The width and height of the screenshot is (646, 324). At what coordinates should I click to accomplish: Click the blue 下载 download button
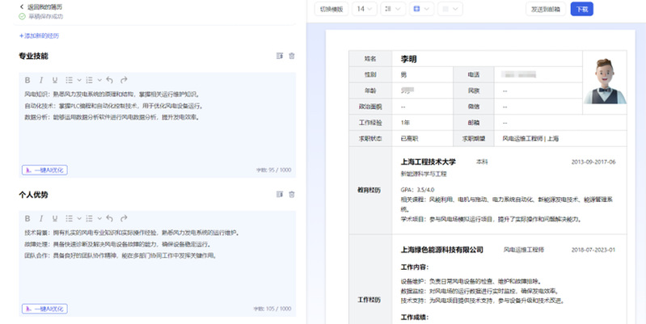pyautogui.click(x=581, y=9)
